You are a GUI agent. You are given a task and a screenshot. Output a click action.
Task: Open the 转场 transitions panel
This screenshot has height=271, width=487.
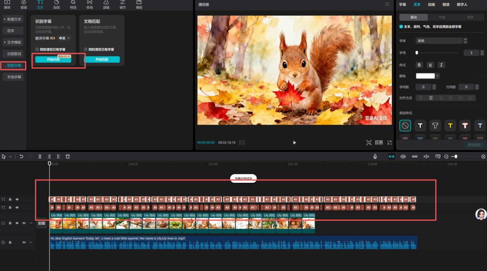point(90,5)
